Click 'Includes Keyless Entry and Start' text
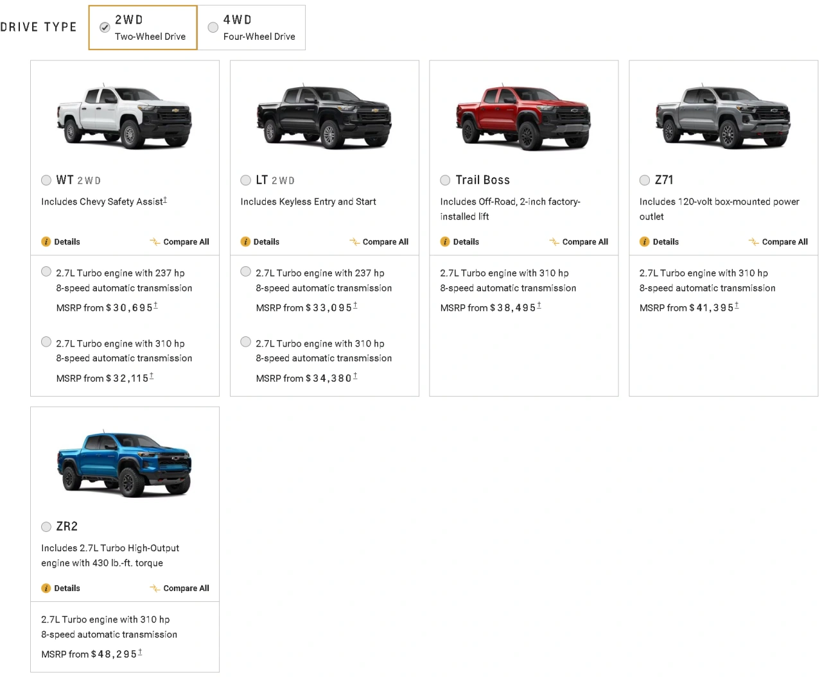822x677 pixels. click(x=308, y=201)
